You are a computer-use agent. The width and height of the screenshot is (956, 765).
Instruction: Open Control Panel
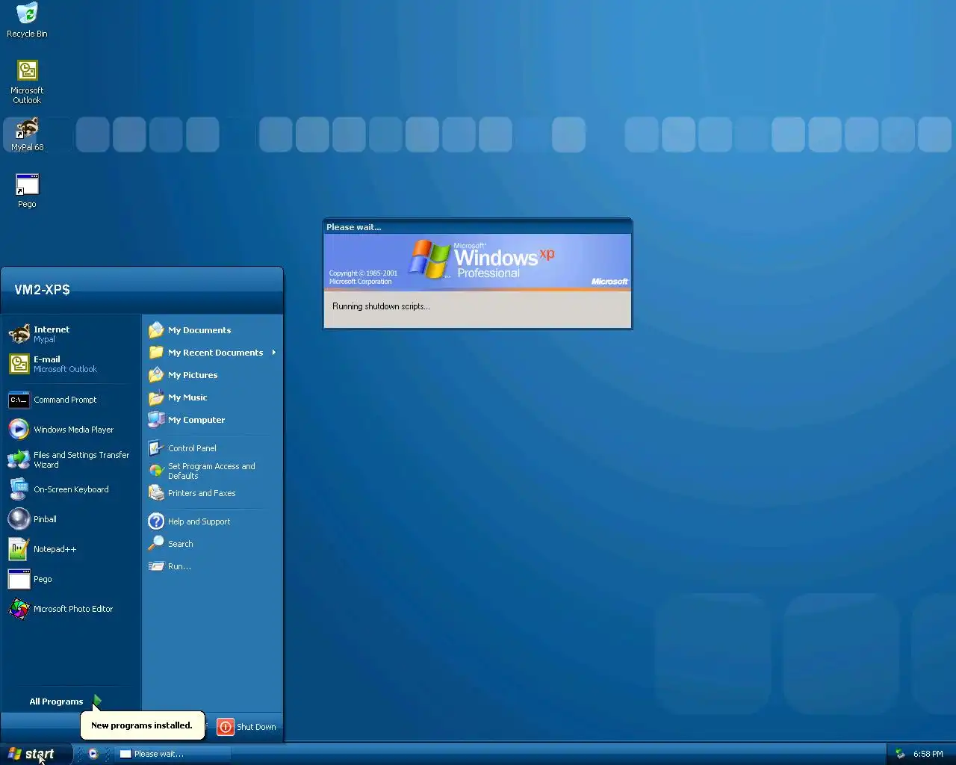212,448
